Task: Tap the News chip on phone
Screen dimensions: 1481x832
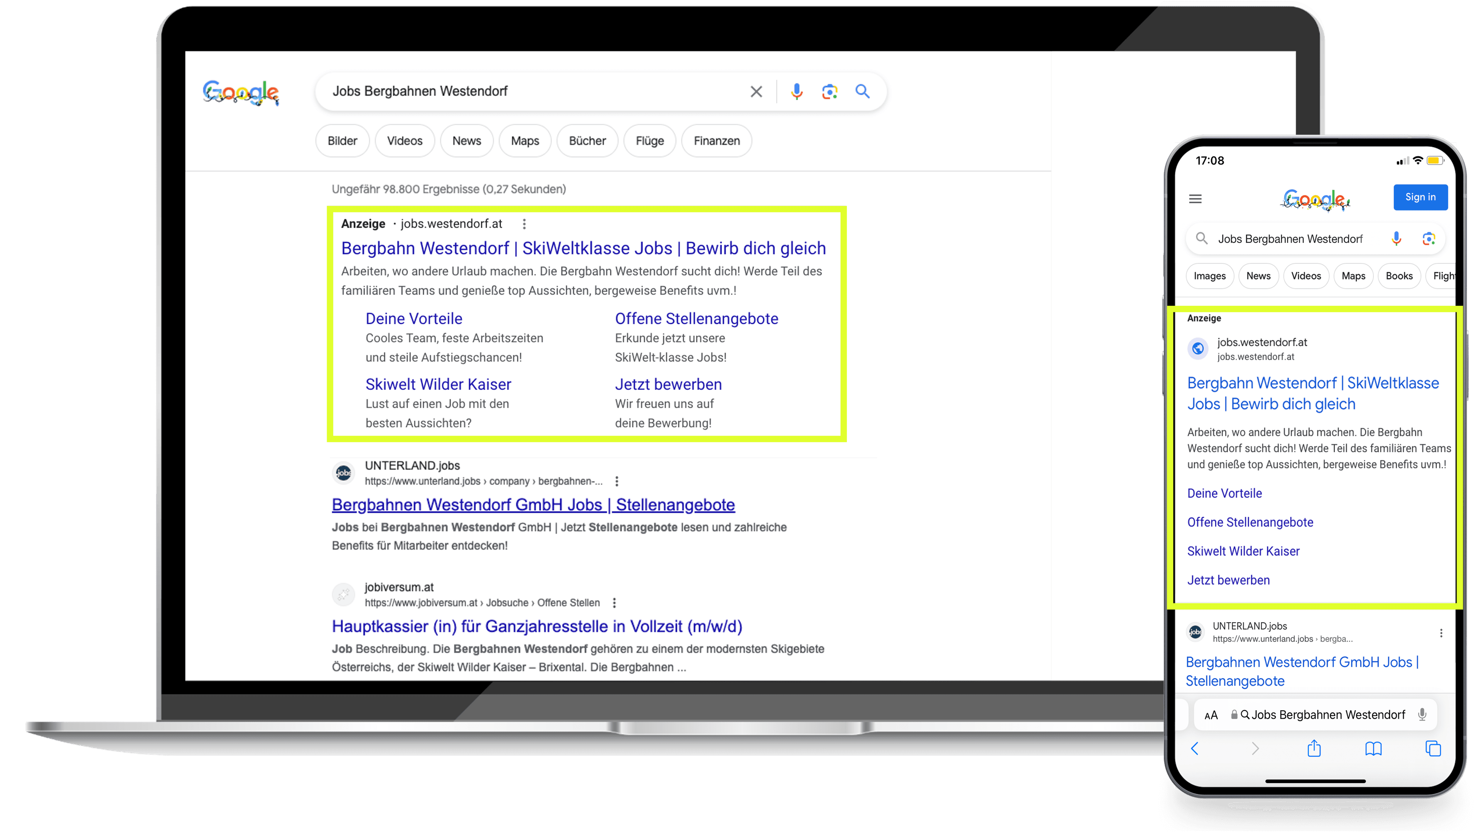Action: 1258,276
